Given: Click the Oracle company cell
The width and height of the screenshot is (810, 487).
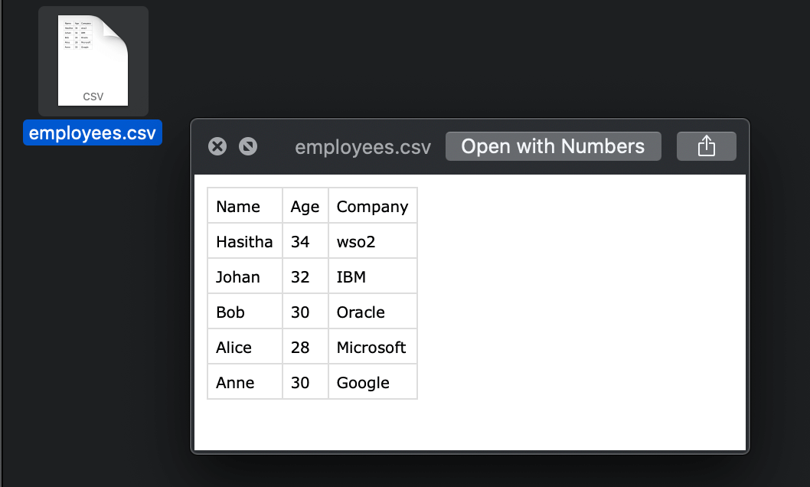Looking at the screenshot, I should tap(372, 312).
